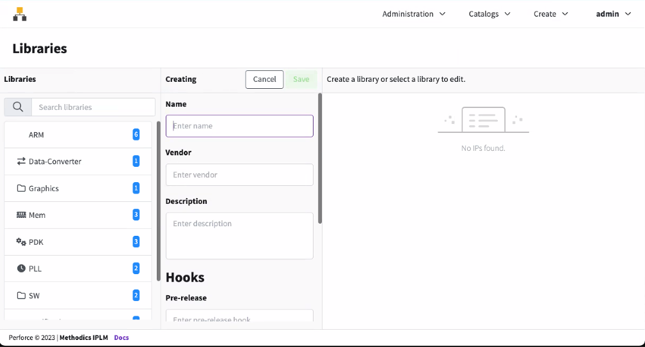The height and width of the screenshot is (347, 645).
Task: Expand the Catalogs dropdown menu
Action: click(x=490, y=14)
